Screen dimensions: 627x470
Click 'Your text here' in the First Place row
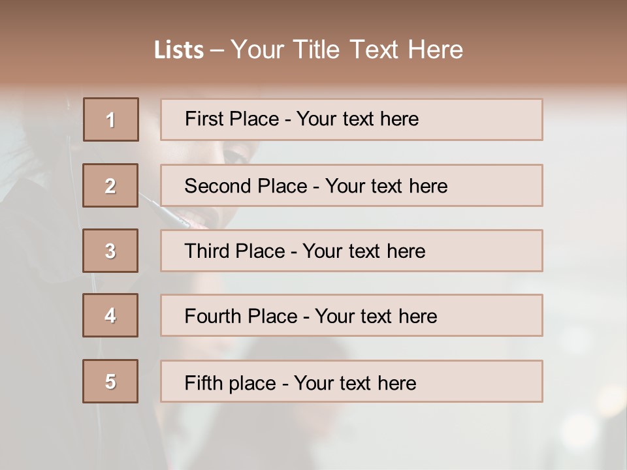[x=357, y=119]
